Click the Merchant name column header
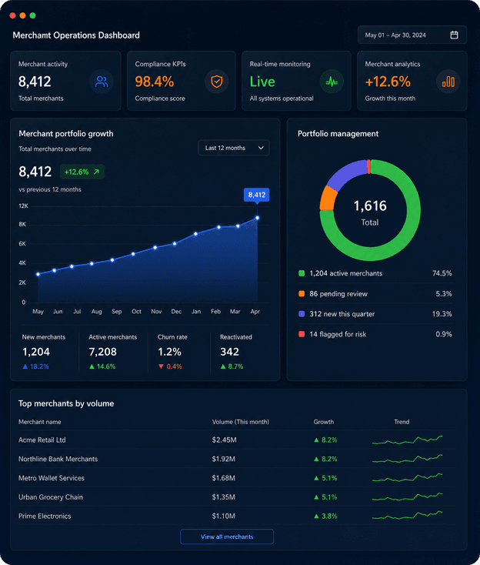Viewport: 480px width, 565px height. click(39, 422)
